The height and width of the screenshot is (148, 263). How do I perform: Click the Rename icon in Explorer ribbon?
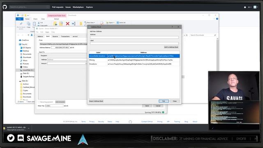point(74,24)
